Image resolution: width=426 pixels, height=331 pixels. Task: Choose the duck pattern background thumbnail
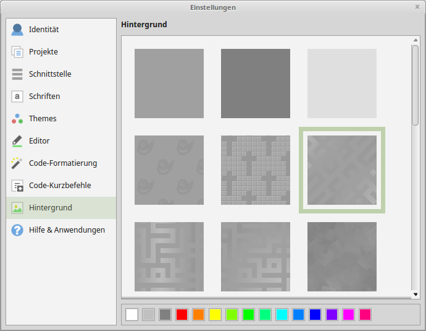tap(169, 170)
